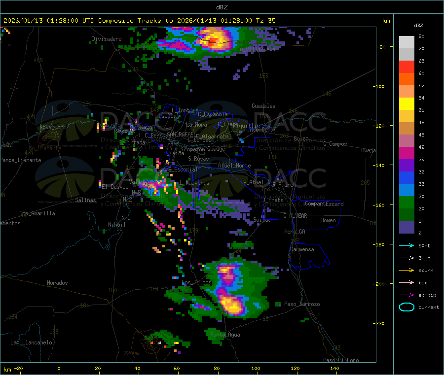Click the 'CompantEscard' map label
Image resolution: width=444 pixels, height=375 pixels.
click(x=324, y=204)
